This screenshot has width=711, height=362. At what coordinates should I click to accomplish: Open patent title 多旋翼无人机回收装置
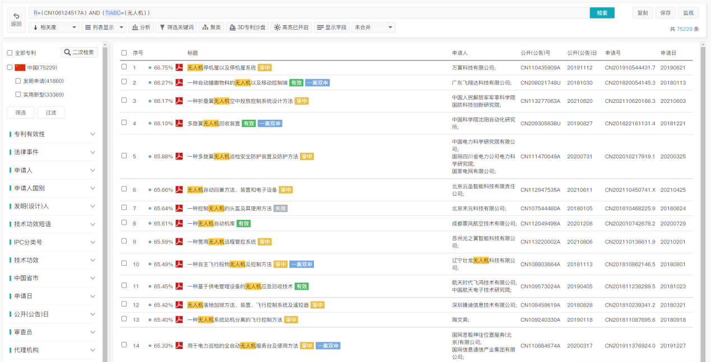[214, 123]
